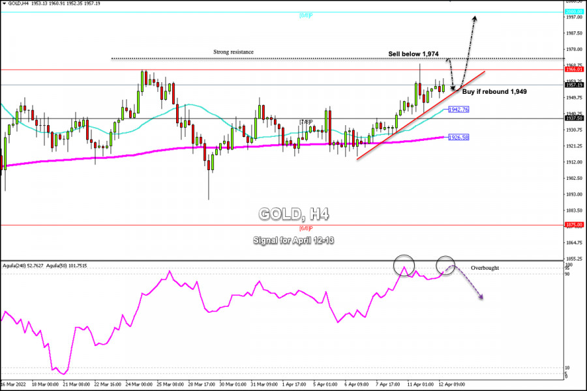Image resolution: width=587 pixels, height=391 pixels.
Task: Click the '16 Mar 2022' date label
Action: click(x=13, y=384)
